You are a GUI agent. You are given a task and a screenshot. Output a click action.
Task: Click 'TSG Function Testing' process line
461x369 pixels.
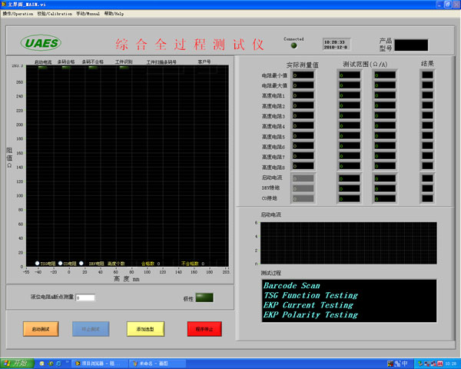tap(310, 295)
